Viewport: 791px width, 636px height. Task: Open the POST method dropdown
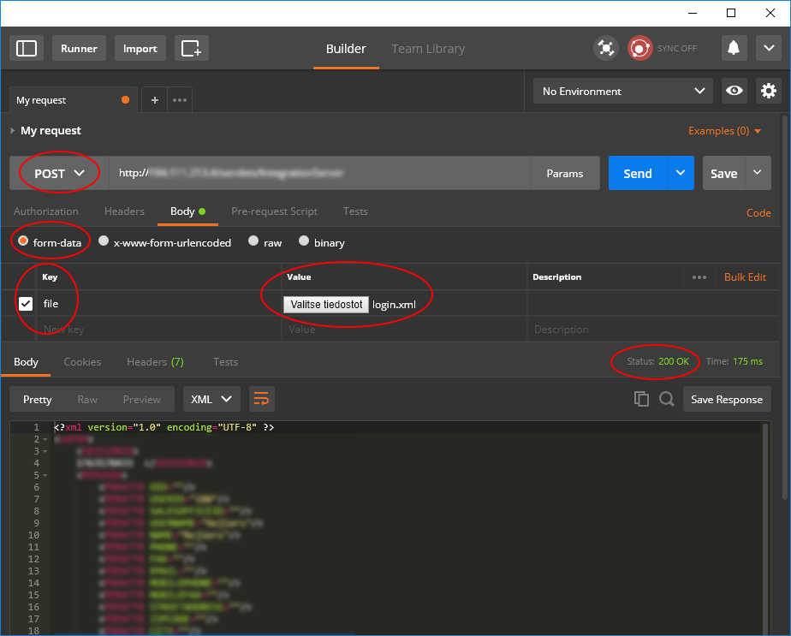click(x=59, y=173)
